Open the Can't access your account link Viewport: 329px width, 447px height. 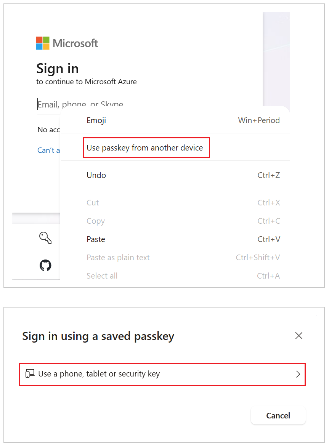click(48, 150)
